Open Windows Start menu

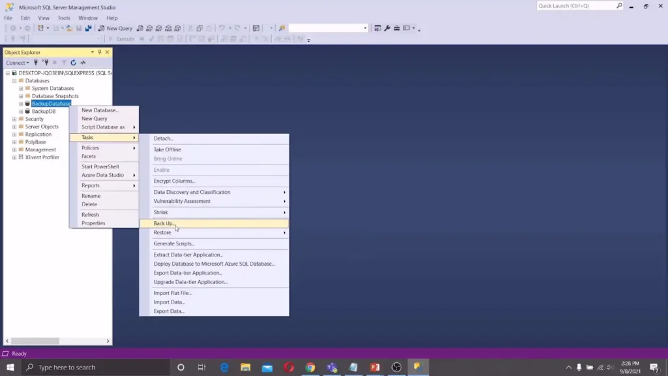(x=10, y=367)
